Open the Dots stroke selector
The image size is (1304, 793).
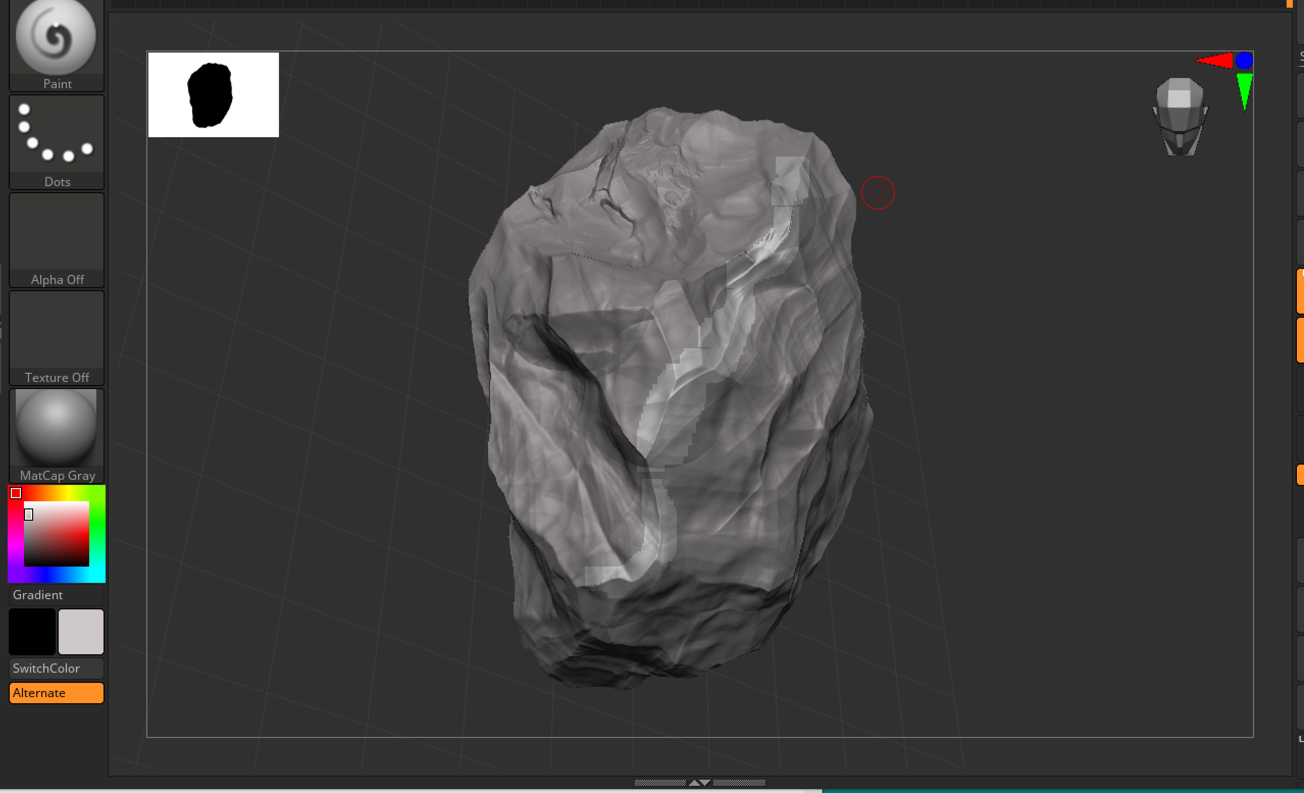(x=57, y=134)
